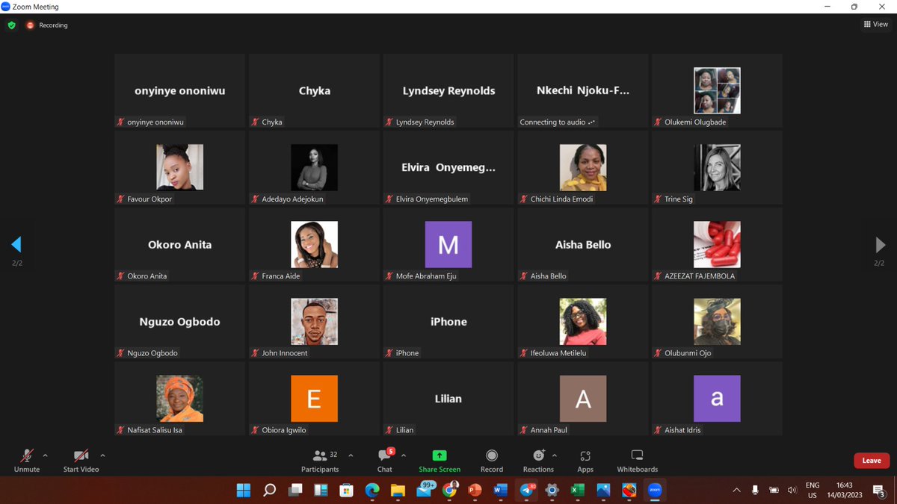Viewport: 897px width, 504px height.
Task: Select Favour Okpor's video tile
Action: (x=179, y=168)
